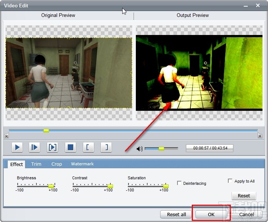268x222 pixels.
Task: Click the Contrast slider handle
Action: 110,186
